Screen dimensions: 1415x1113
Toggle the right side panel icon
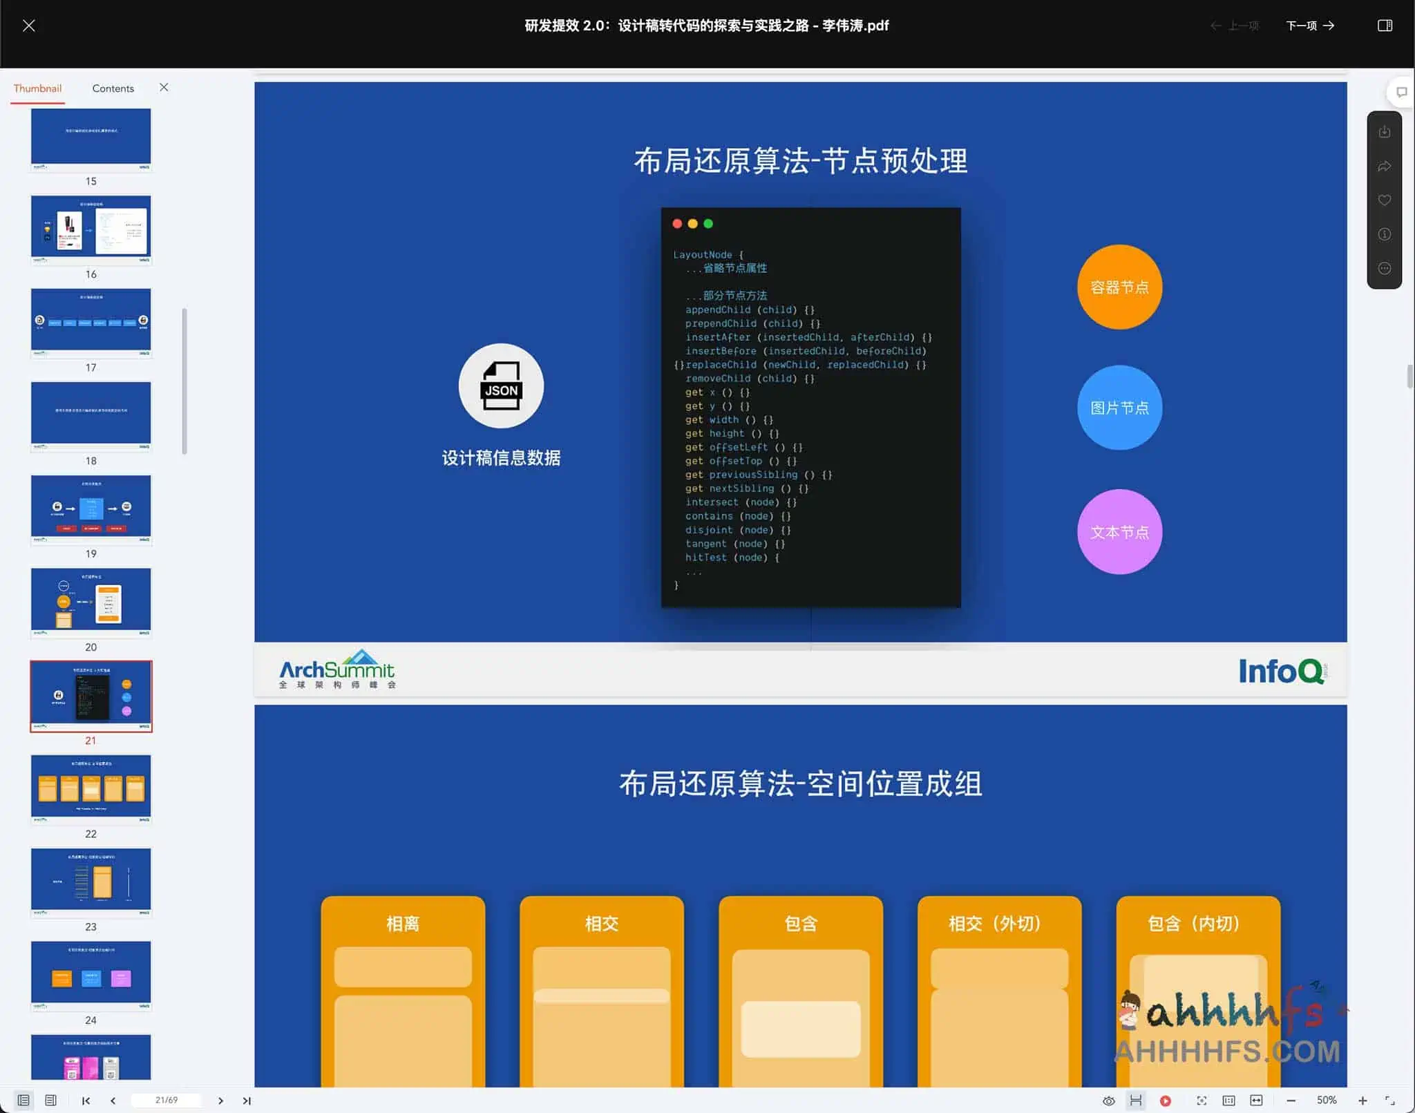point(1385,26)
